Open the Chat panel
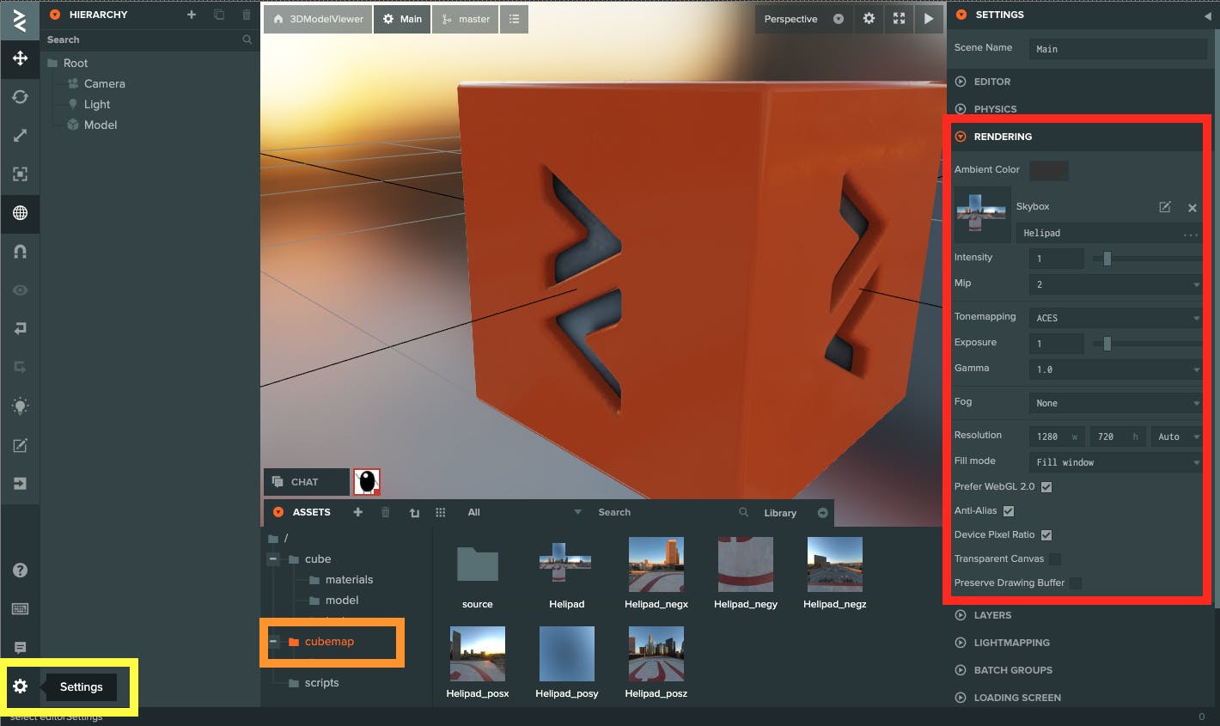 tap(307, 482)
